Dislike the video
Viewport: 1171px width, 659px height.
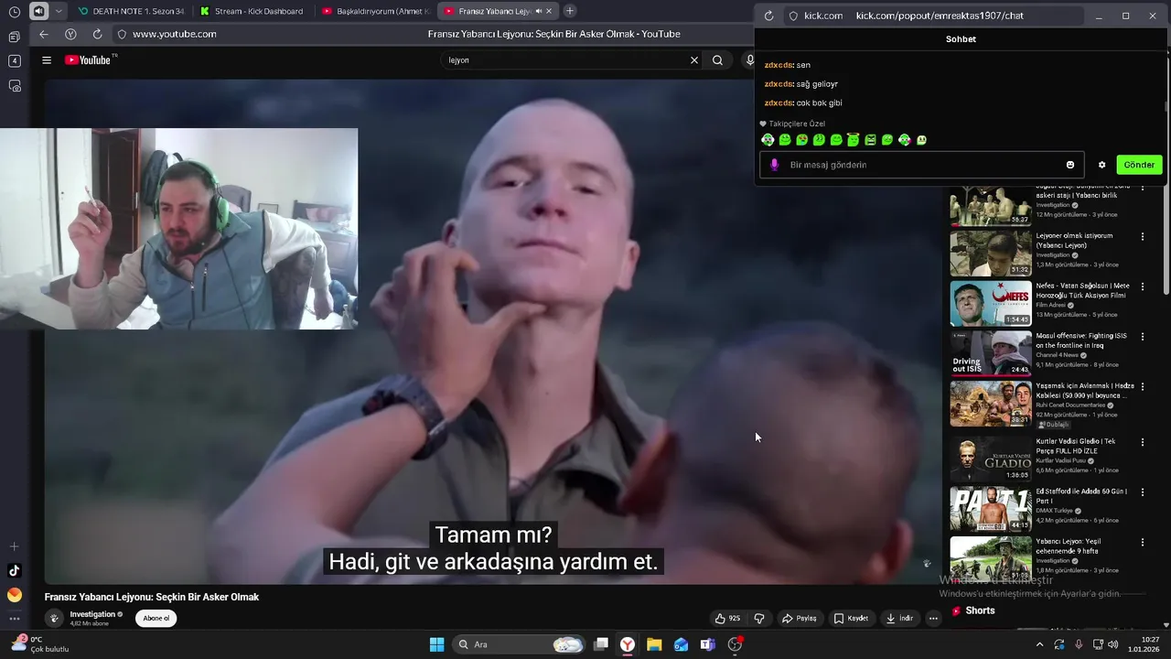click(758, 619)
